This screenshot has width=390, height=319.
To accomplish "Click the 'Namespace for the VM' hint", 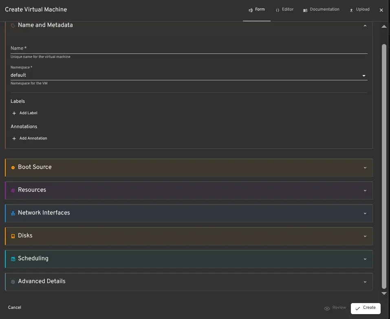I will (x=29, y=84).
